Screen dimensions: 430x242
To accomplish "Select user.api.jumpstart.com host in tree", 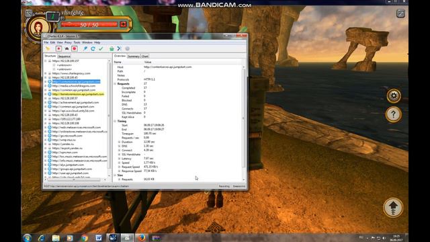I will coord(71,173).
